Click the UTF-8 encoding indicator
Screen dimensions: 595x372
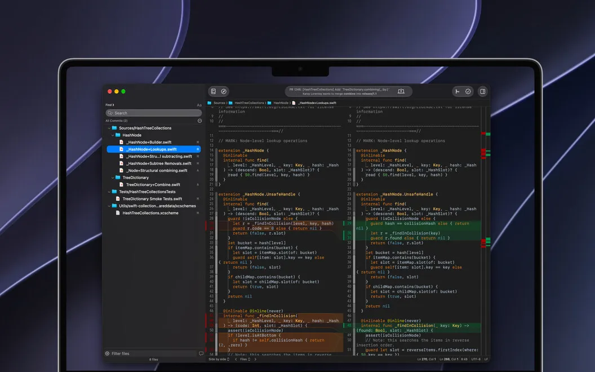click(476, 359)
